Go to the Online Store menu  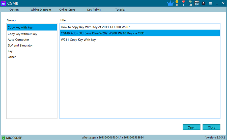point(67,10)
